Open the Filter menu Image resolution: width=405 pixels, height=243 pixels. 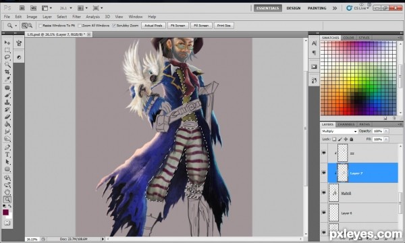(x=76, y=16)
